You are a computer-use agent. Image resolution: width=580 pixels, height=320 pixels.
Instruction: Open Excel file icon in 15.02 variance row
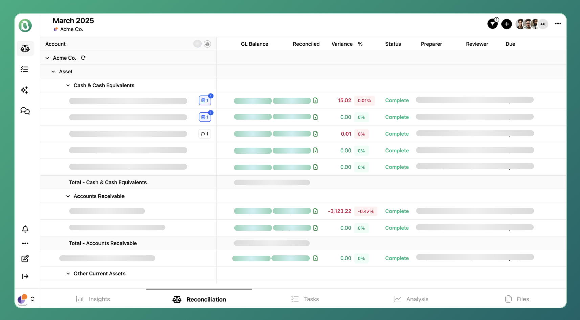pos(315,100)
